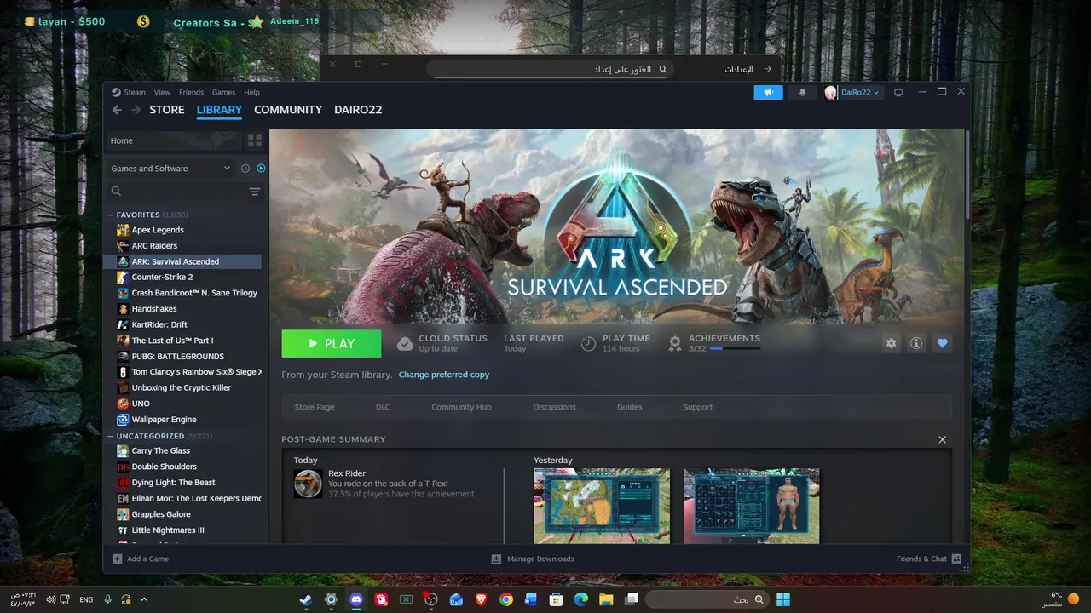This screenshot has height=613, width=1091.
Task: Open Friends & Chat icon
Action: point(956,559)
